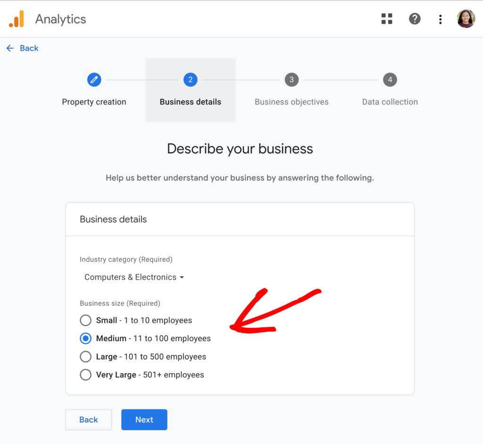
Task: Click the pencil icon on Property creation step
Action: [94, 79]
